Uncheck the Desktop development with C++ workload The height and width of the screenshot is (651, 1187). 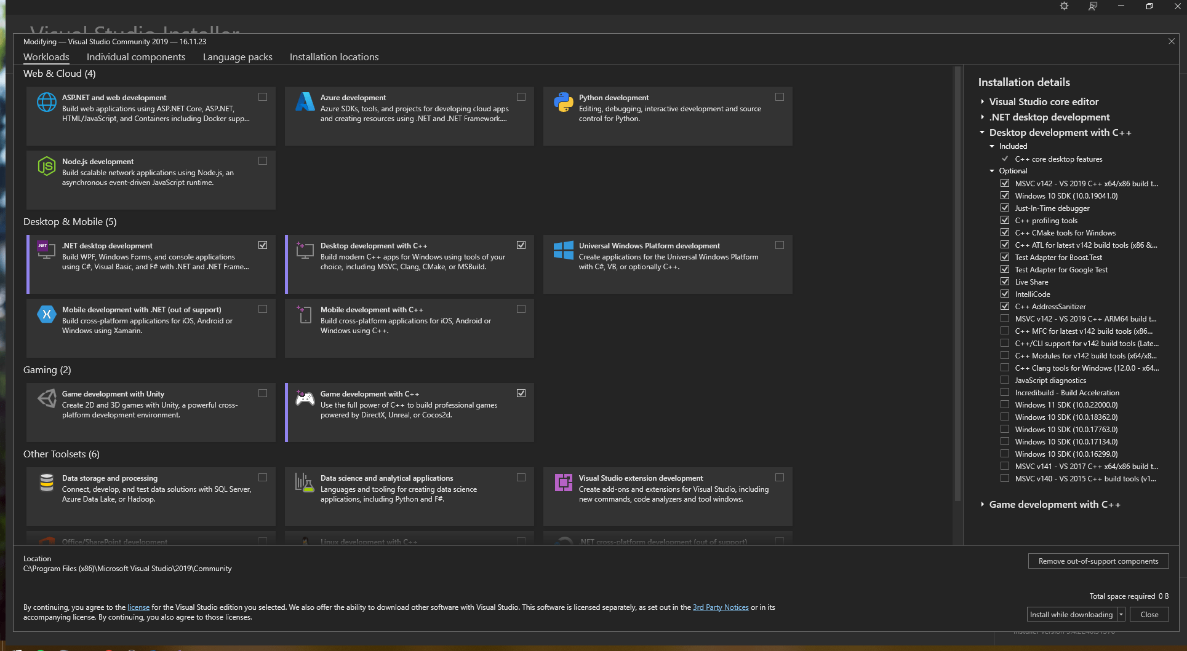[x=521, y=245]
